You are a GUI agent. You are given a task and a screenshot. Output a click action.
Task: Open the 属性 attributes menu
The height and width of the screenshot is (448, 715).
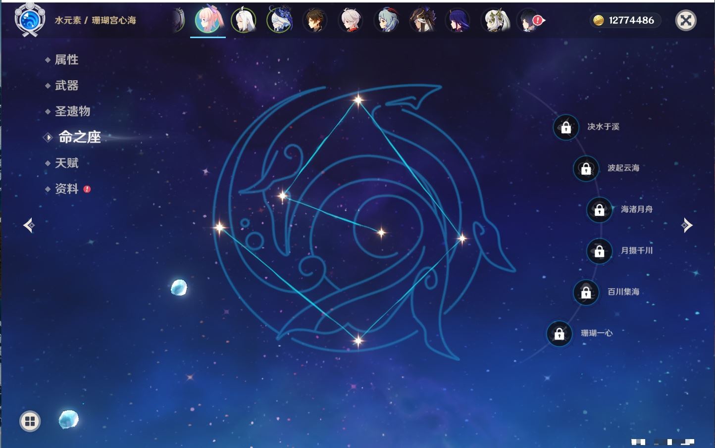click(x=66, y=60)
